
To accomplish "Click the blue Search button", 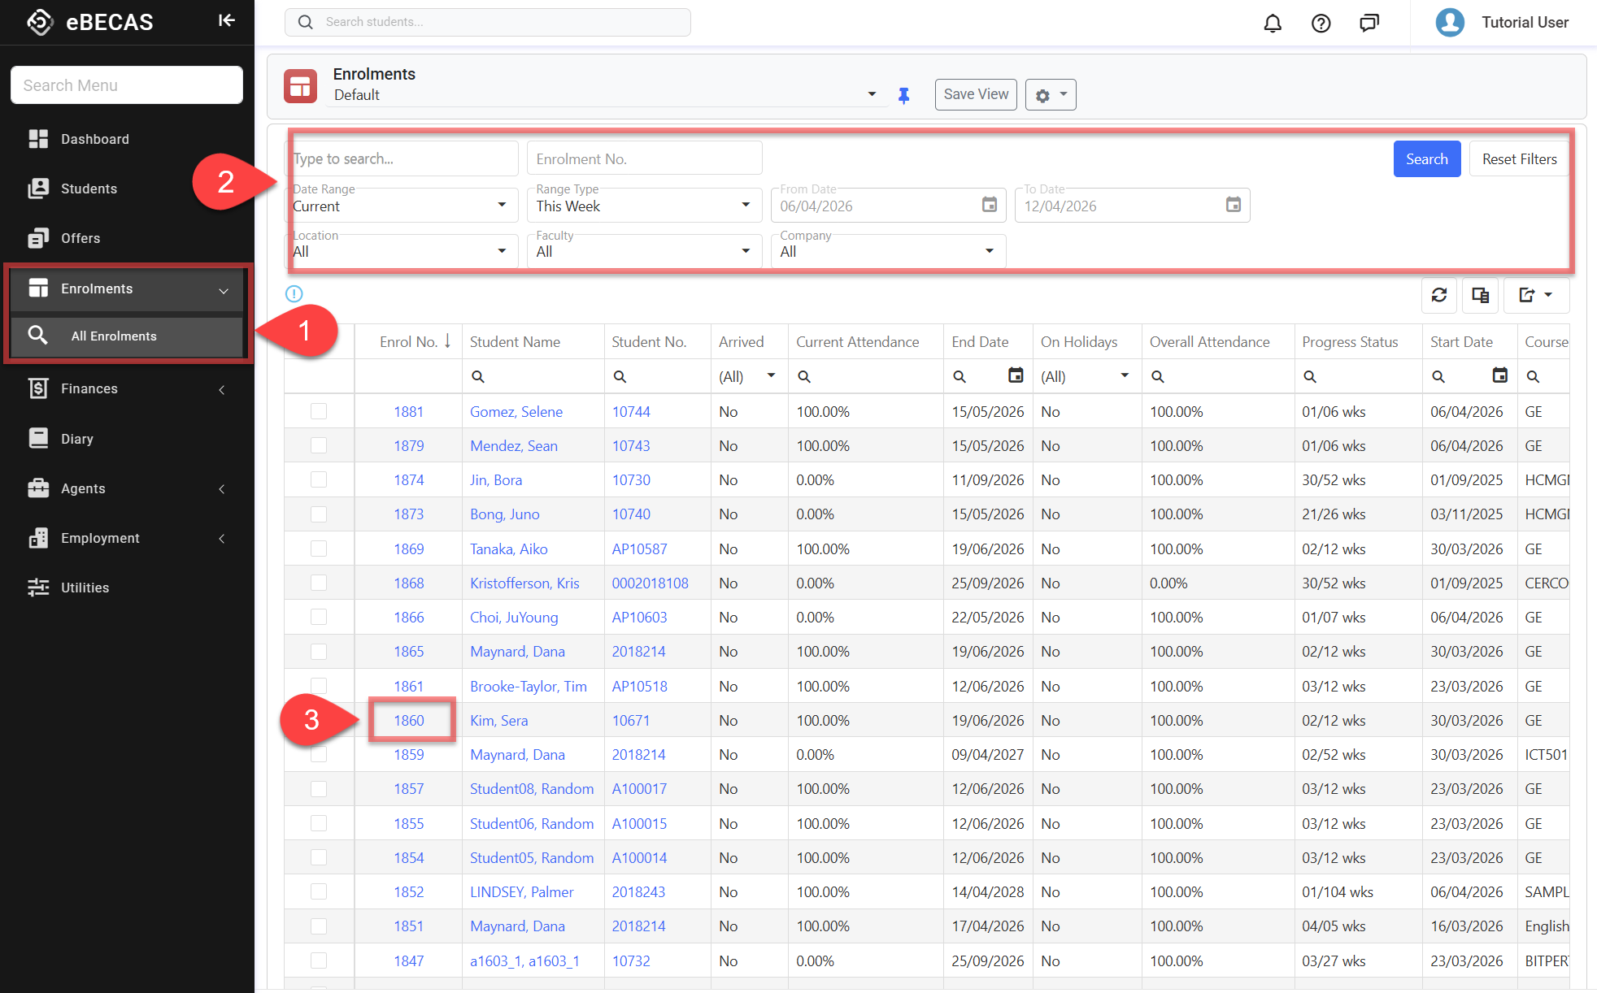I will click(x=1426, y=159).
